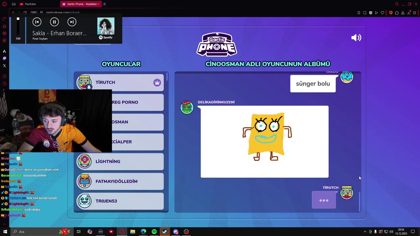
Task: Click the crown icon next to TİRUTCH
Action: point(157,82)
